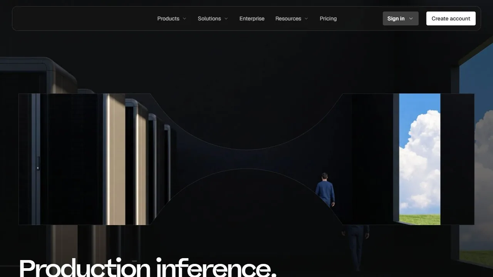Expand the Resources chevron
The height and width of the screenshot is (277, 493).
(306, 18)
